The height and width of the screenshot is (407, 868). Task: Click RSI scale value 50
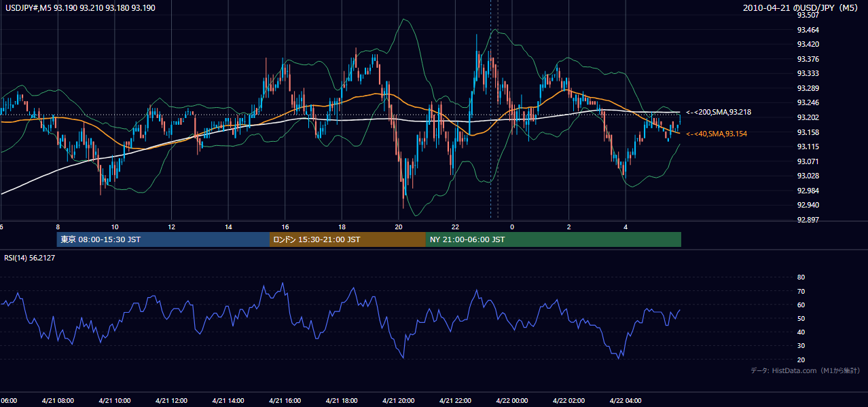click(x=801, y=318)
